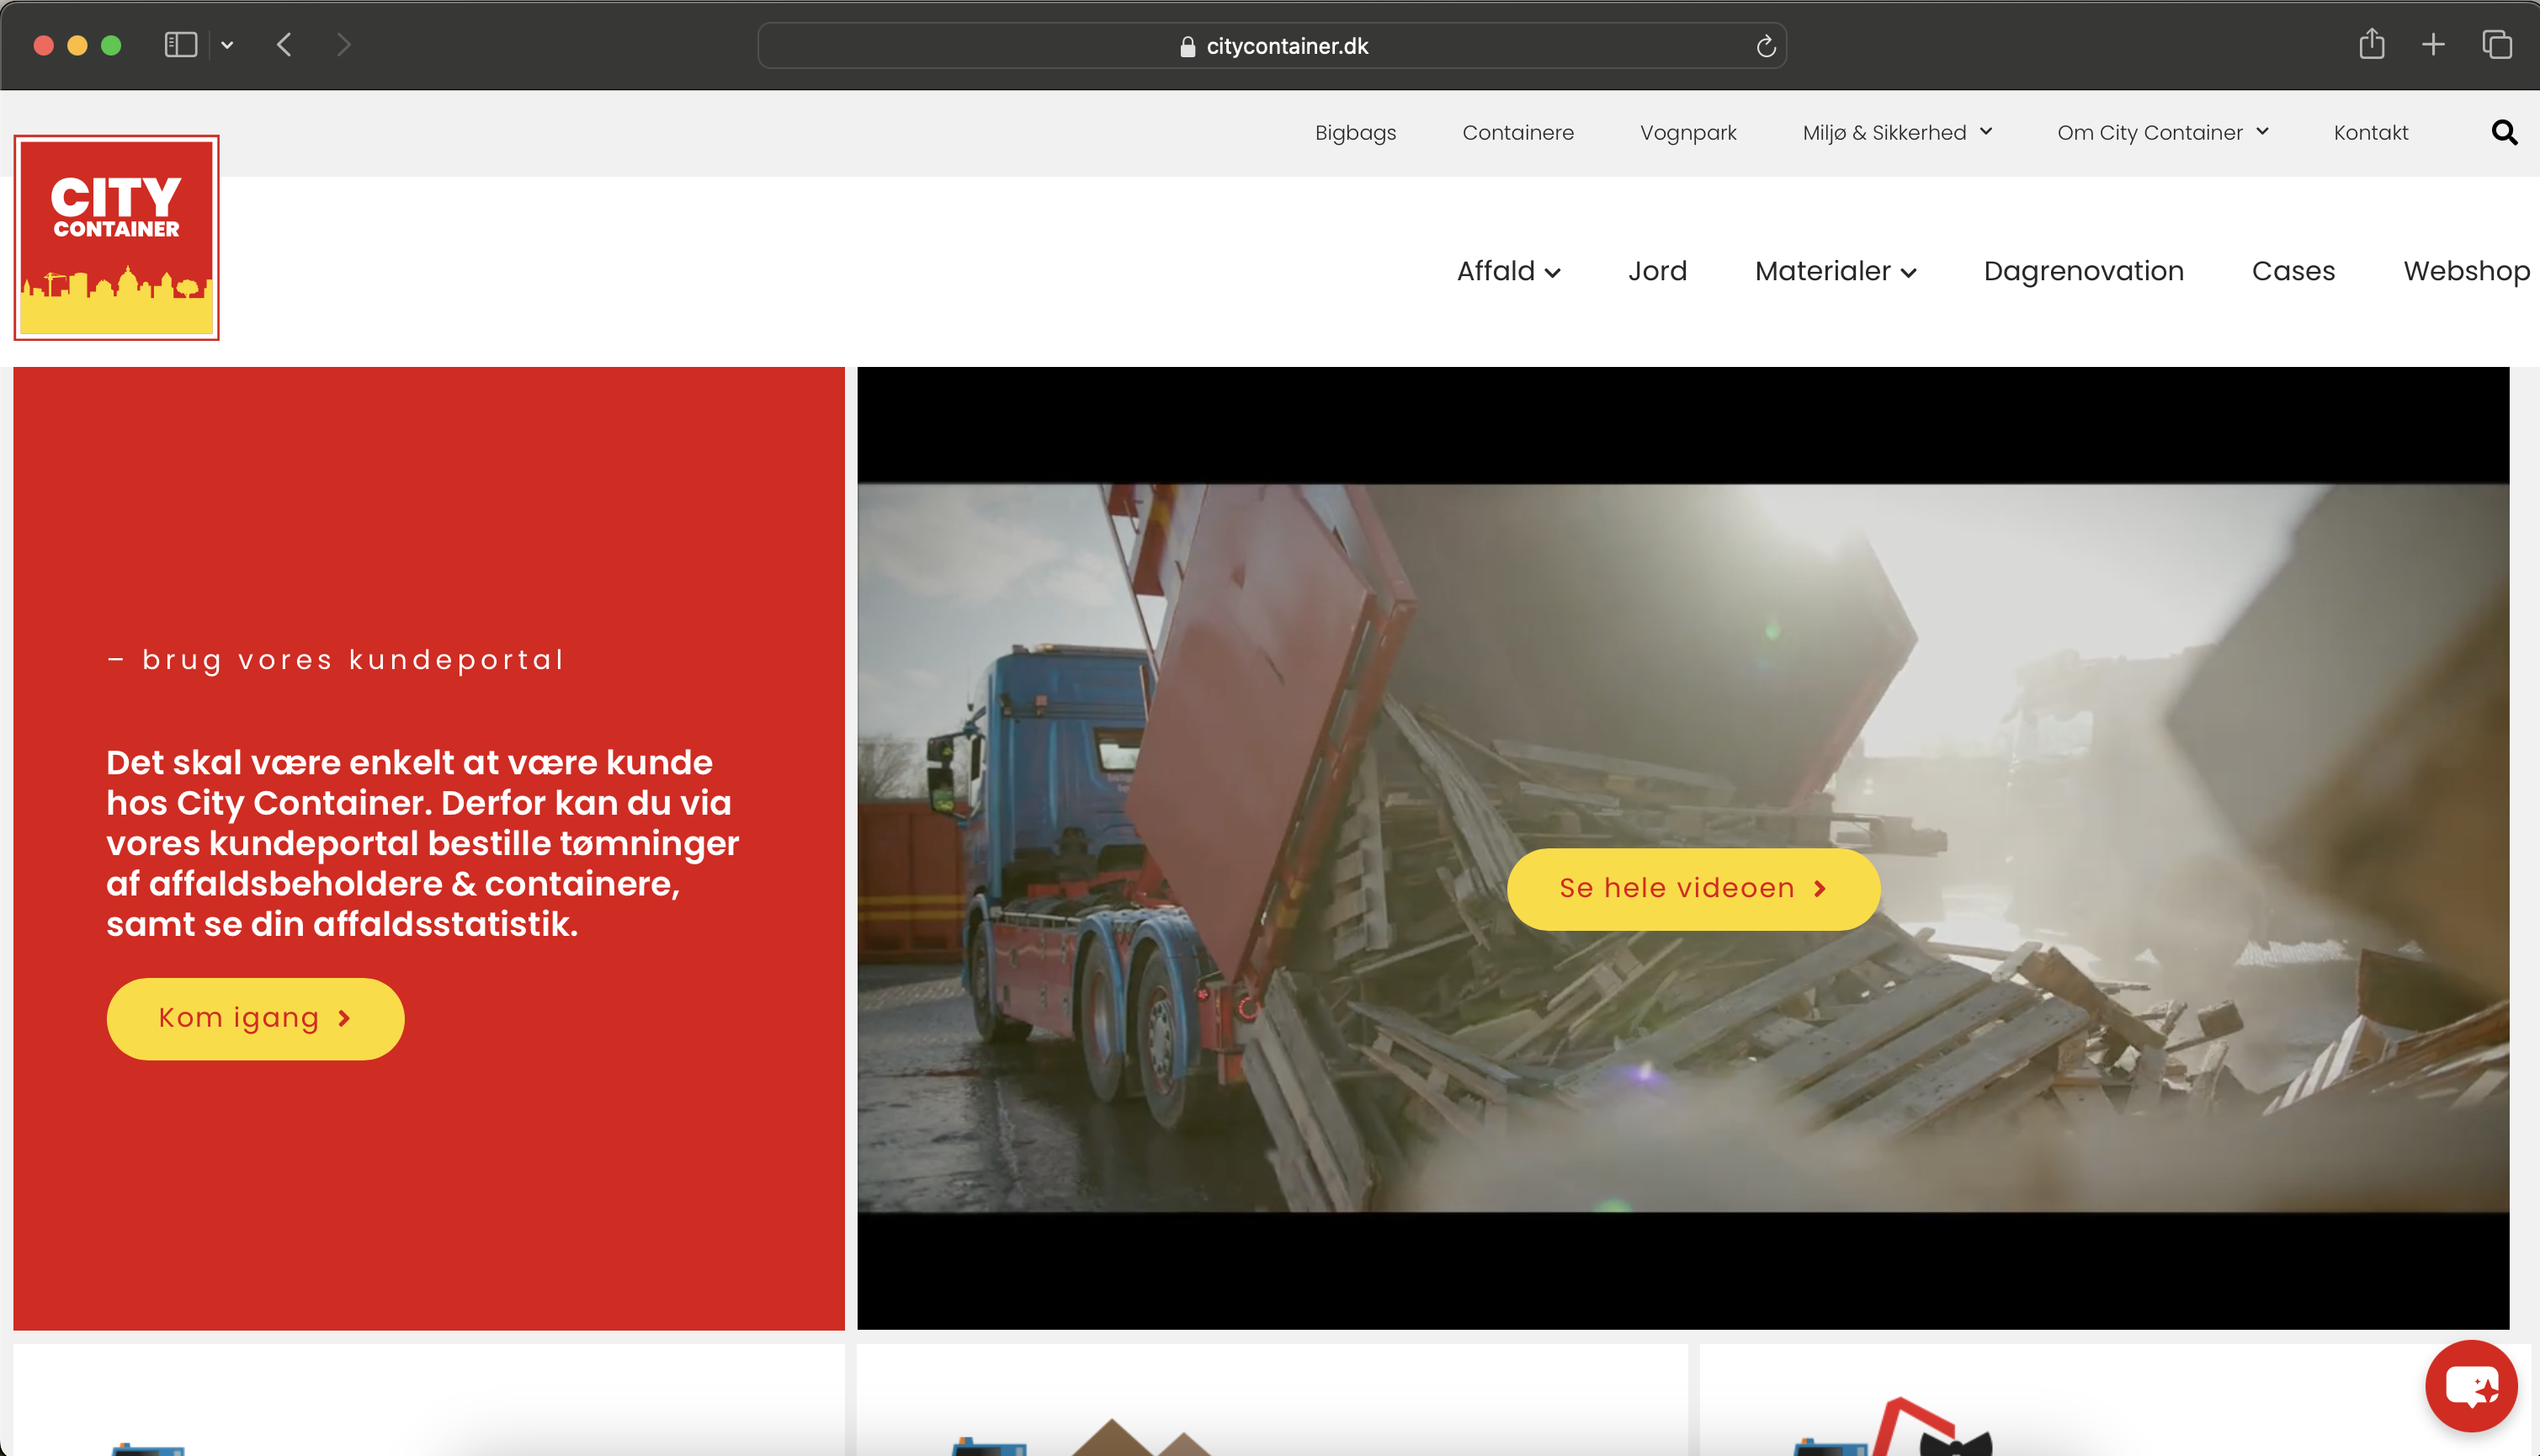This screenshot has height=1456, width=2540.
Task: Click the Kom igang button
Action: pos(255,1018)
